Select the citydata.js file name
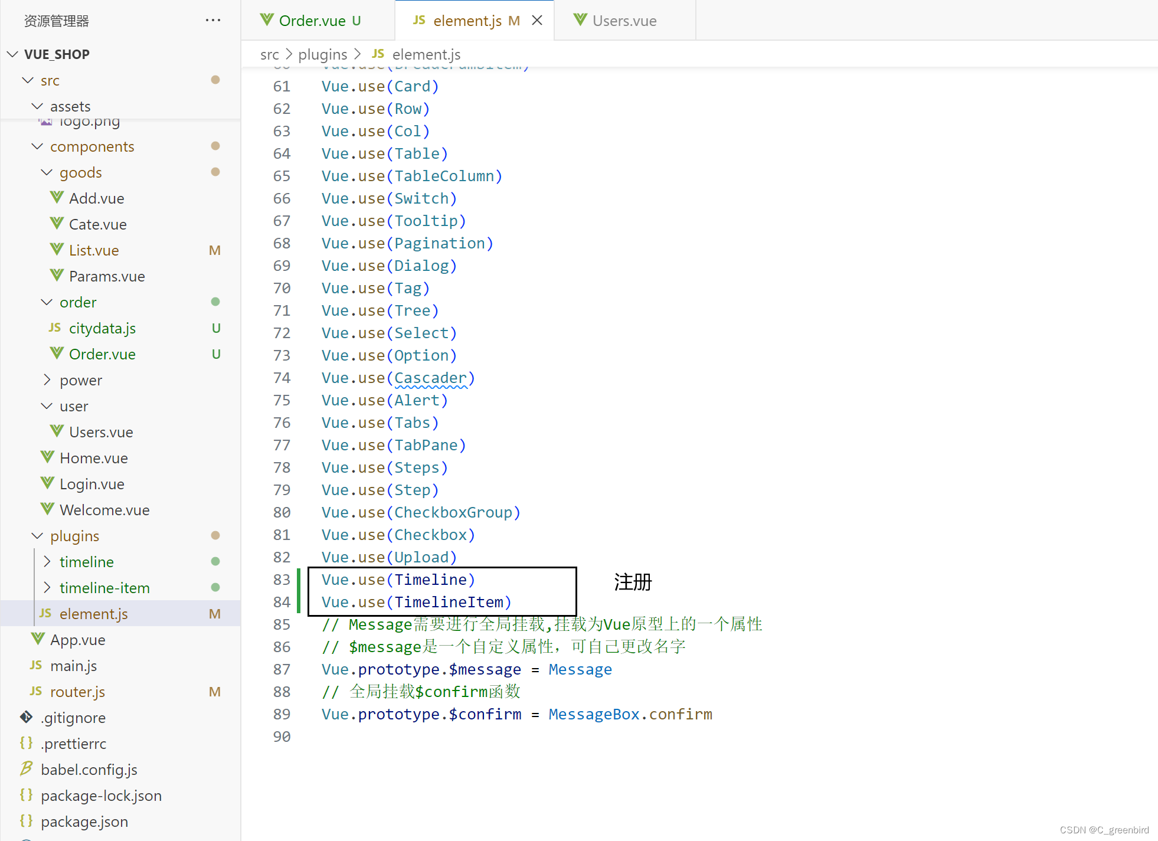The image size is (1158, 841). 102,328
